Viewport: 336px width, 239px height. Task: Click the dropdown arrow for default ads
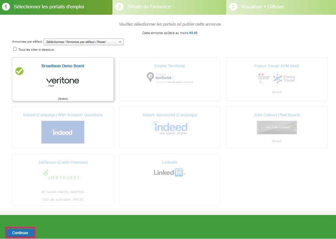[x=120, y=42]
